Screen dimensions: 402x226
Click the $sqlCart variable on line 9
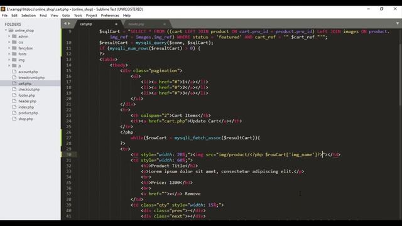[x=109, y=31]
